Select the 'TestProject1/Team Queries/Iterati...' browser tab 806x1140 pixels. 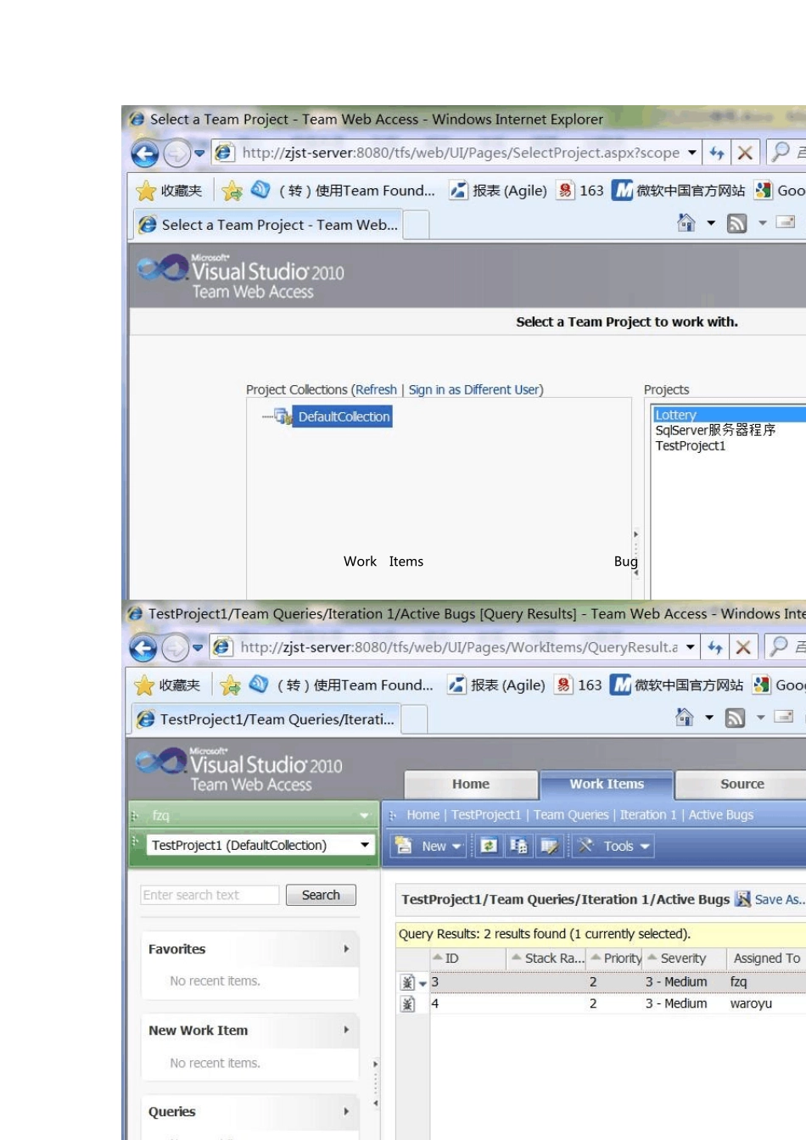tap(266, 719)
